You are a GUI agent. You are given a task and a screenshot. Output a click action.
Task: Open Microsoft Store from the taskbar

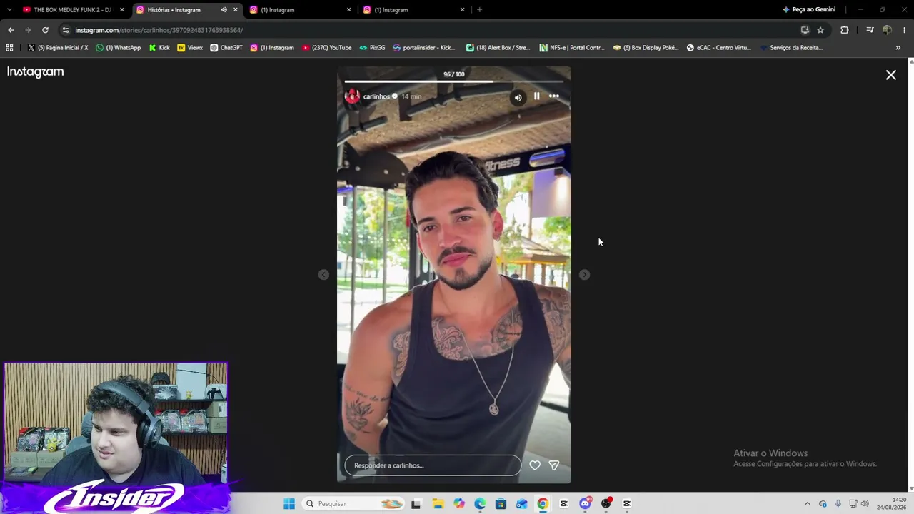pyautogui.click(x=501, y=504)
